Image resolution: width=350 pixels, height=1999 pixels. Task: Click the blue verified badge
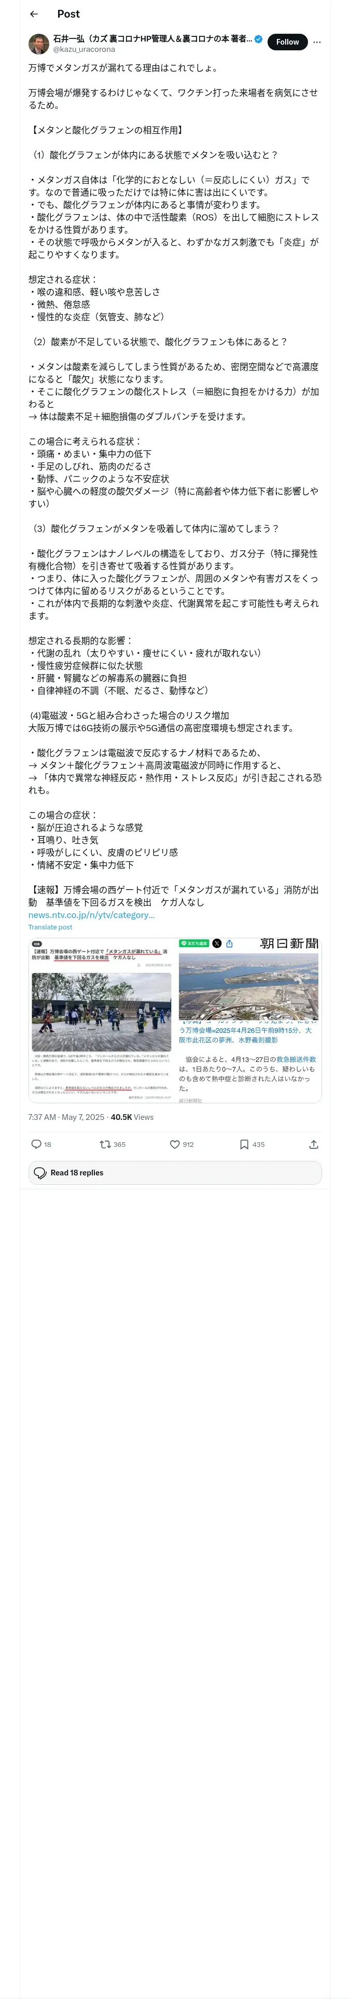pos(258,38)
